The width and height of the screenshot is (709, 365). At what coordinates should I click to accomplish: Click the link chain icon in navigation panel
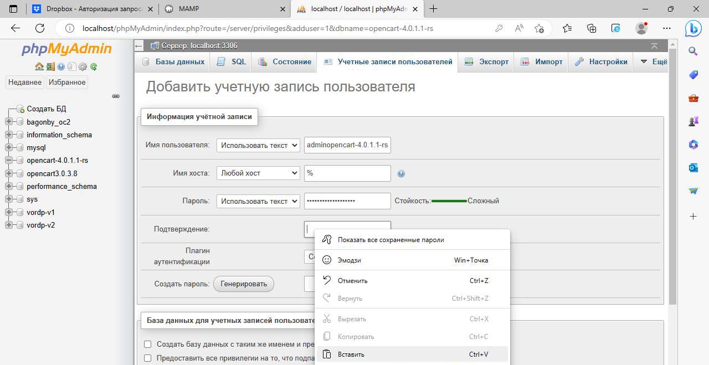click(116, 96)
